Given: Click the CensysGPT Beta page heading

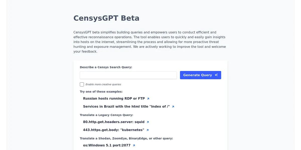Looking at the screenshot, I should [106, 18].
